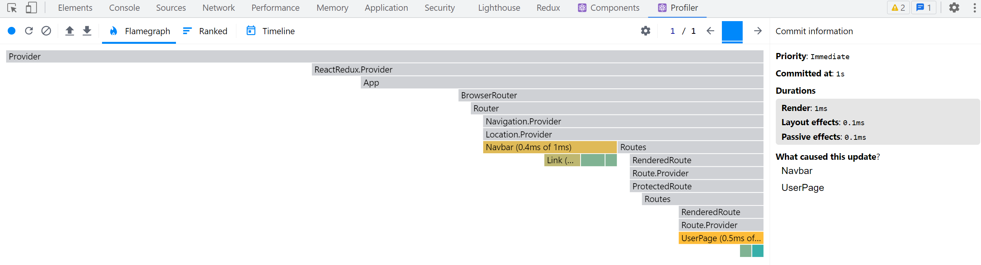Click Navbar in update causes list

pos(797,171)
